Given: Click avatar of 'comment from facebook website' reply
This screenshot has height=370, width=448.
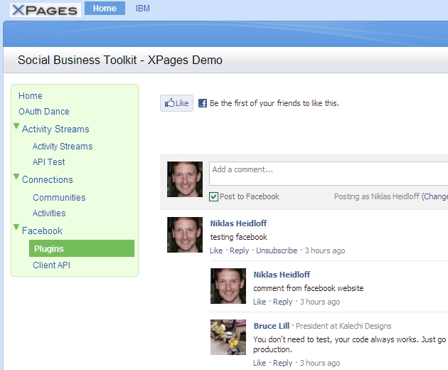Looking at the screenshot, I should [x=228, y=286].
